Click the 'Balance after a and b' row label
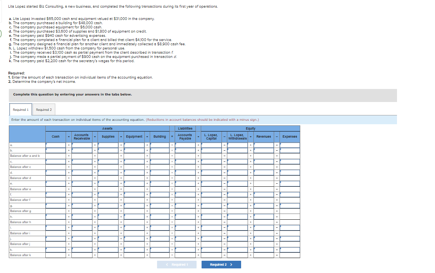Image resolution: width=435 pixels, height=273 pixels. point(25,156)
